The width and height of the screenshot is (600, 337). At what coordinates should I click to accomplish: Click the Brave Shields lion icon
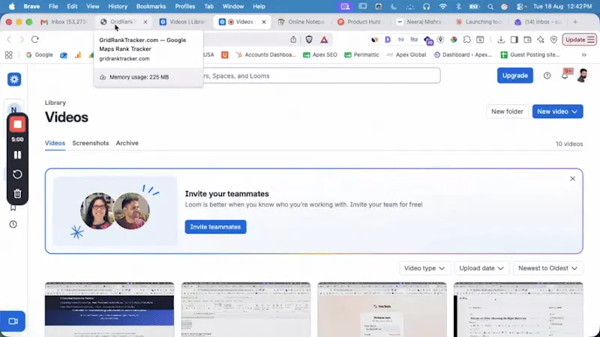309,40
